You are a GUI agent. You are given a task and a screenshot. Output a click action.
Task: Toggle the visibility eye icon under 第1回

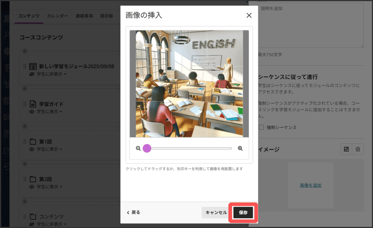pos(32,149)
